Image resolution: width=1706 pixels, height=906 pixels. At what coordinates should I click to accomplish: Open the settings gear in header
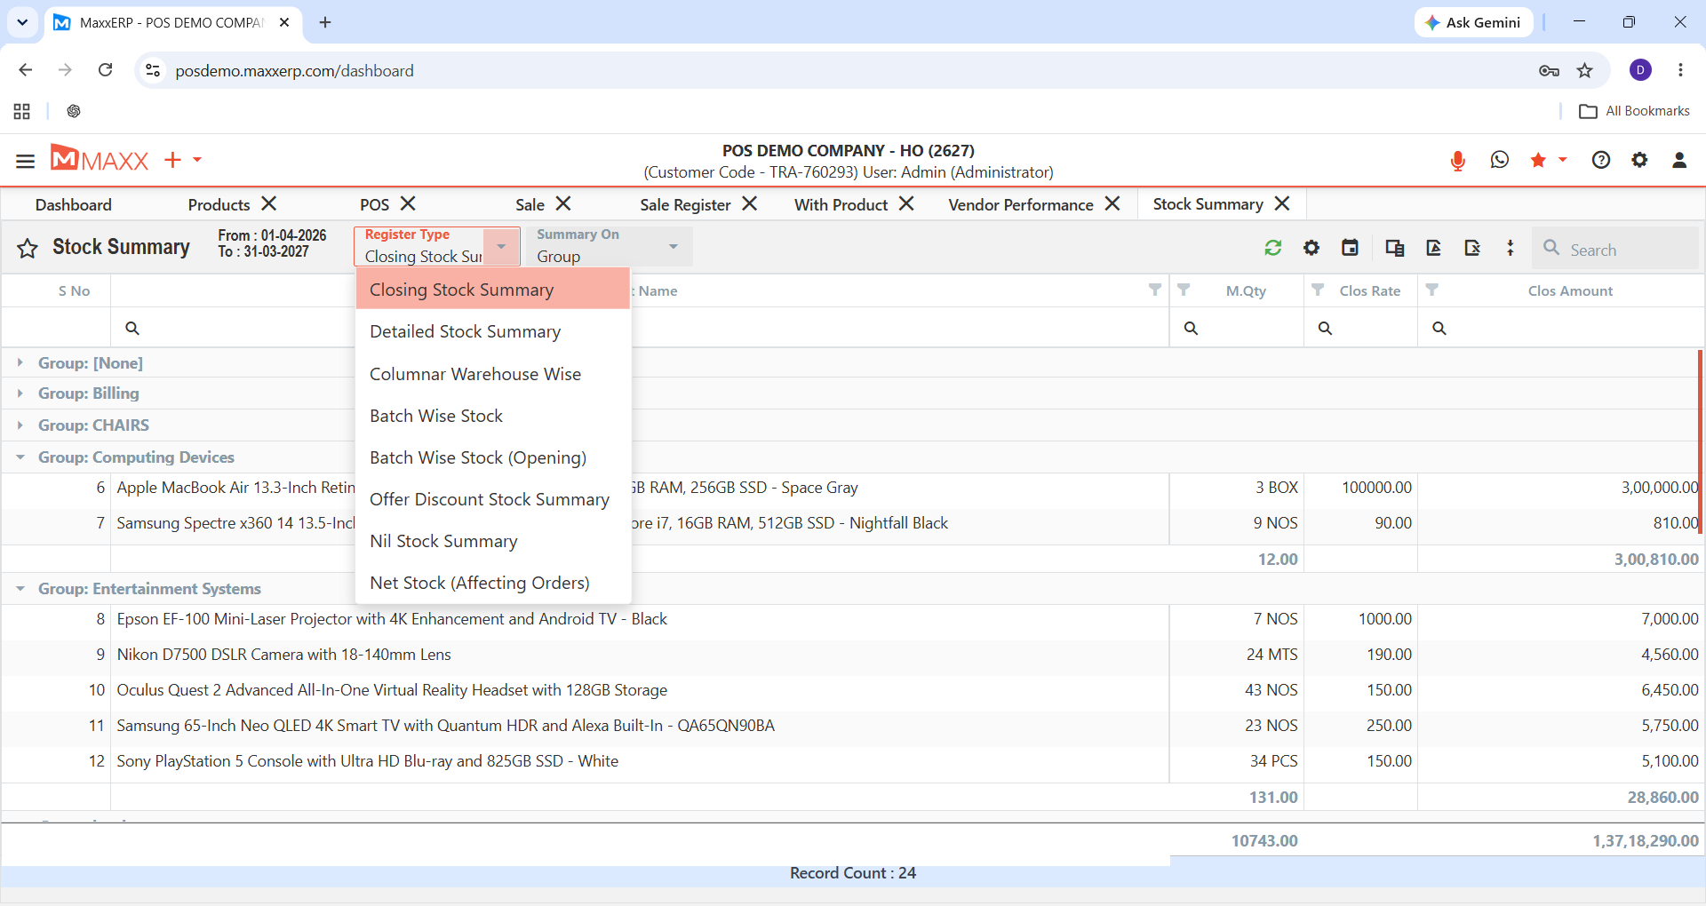(1639, 160)
